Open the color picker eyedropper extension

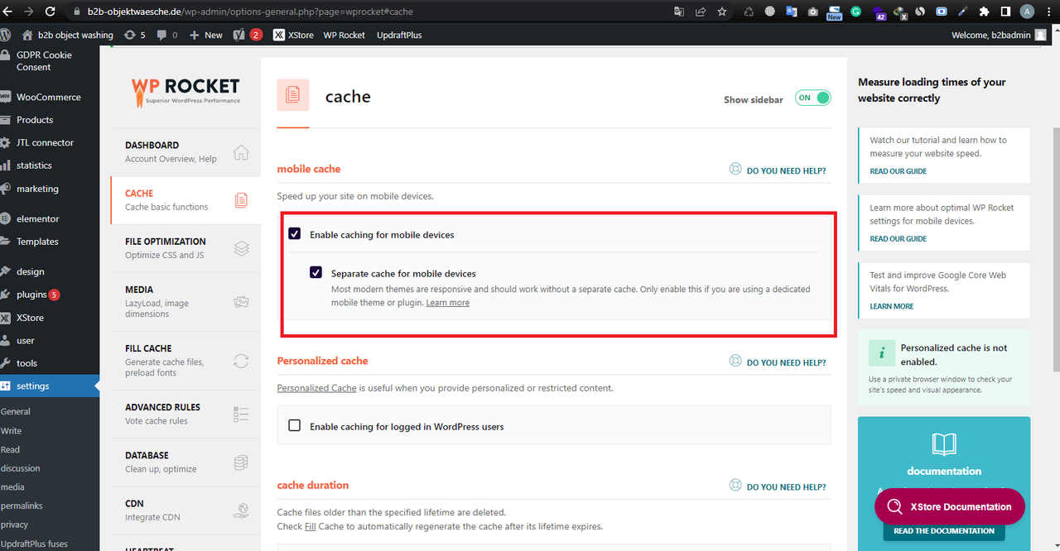(962, 12)
